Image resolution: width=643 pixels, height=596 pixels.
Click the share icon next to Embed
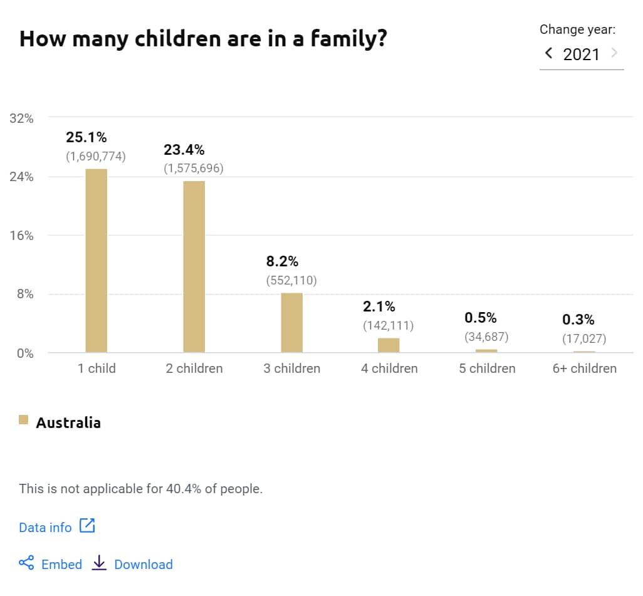click(26, 563)
